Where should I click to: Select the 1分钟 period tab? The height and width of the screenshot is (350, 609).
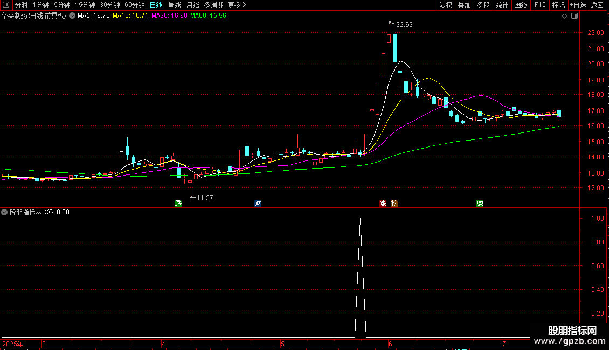(41, 5)
